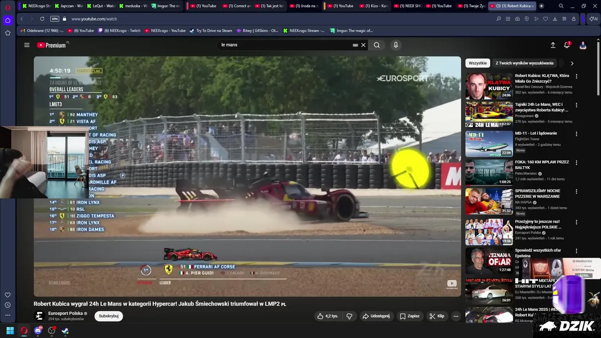Open options for nocne pizzerie video
The width and height of the screenshot is (601, 338).
pos(577,192)
